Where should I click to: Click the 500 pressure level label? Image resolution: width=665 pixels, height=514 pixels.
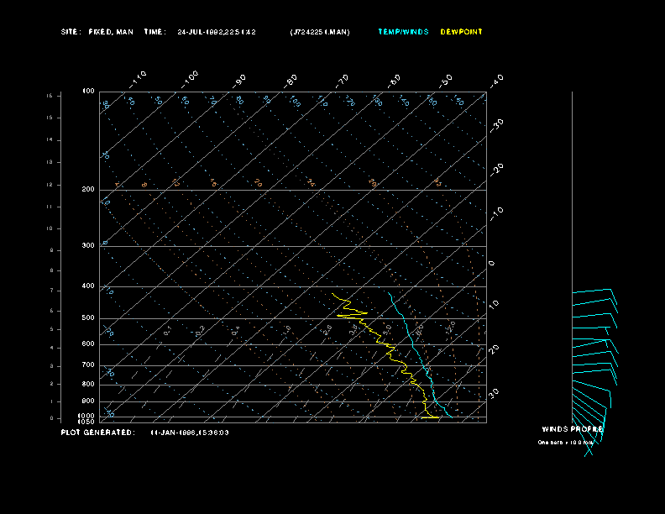point(88,318)
